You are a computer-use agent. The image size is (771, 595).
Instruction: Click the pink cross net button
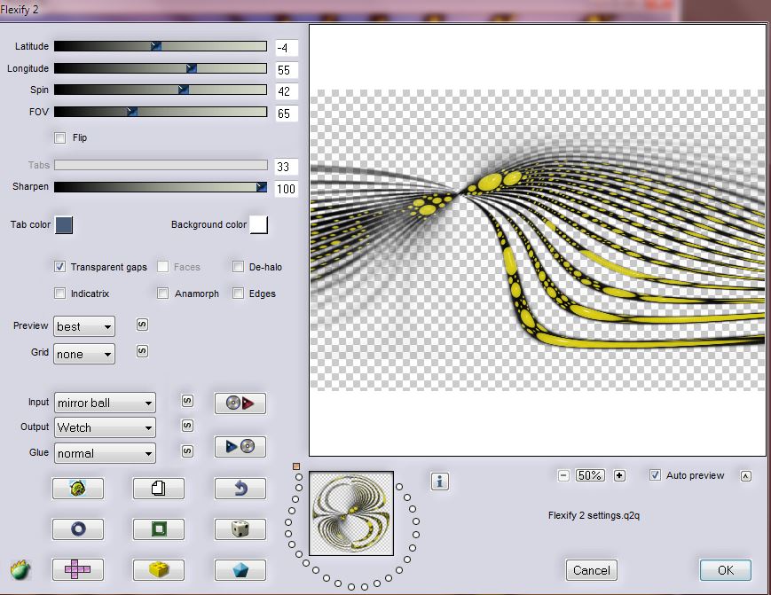[x=78, y=570]
